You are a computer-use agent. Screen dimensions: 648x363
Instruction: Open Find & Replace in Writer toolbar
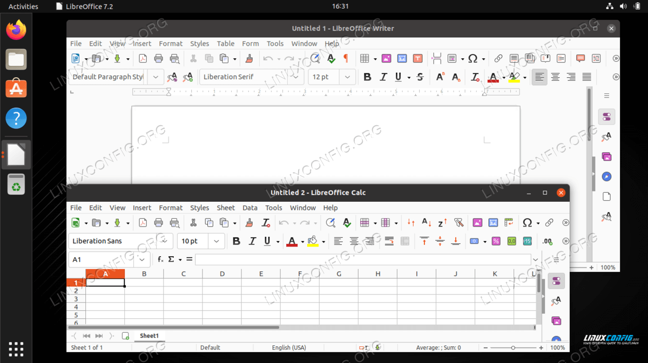coord(315,59)
